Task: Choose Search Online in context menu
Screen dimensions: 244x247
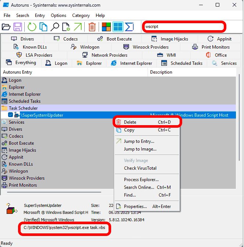Action: point(147,187)
